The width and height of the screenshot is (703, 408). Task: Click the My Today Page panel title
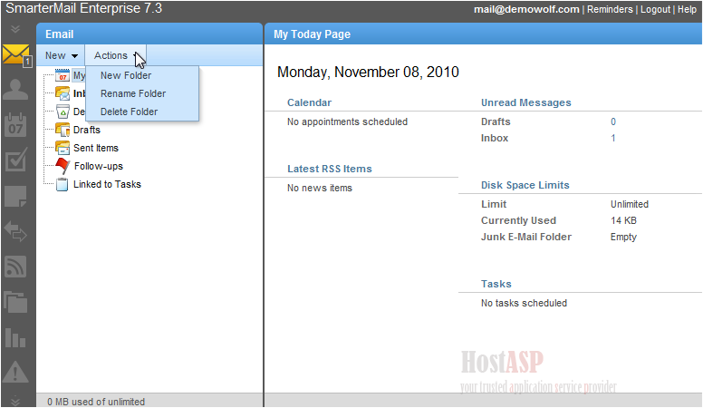point(312,34)
